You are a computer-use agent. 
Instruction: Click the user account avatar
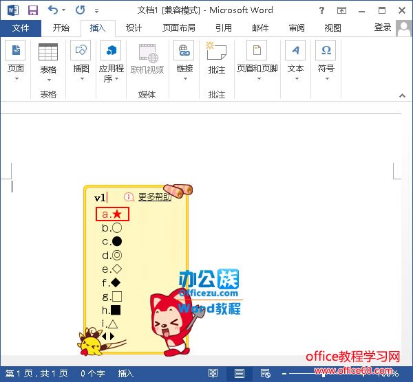coord(403,28)
